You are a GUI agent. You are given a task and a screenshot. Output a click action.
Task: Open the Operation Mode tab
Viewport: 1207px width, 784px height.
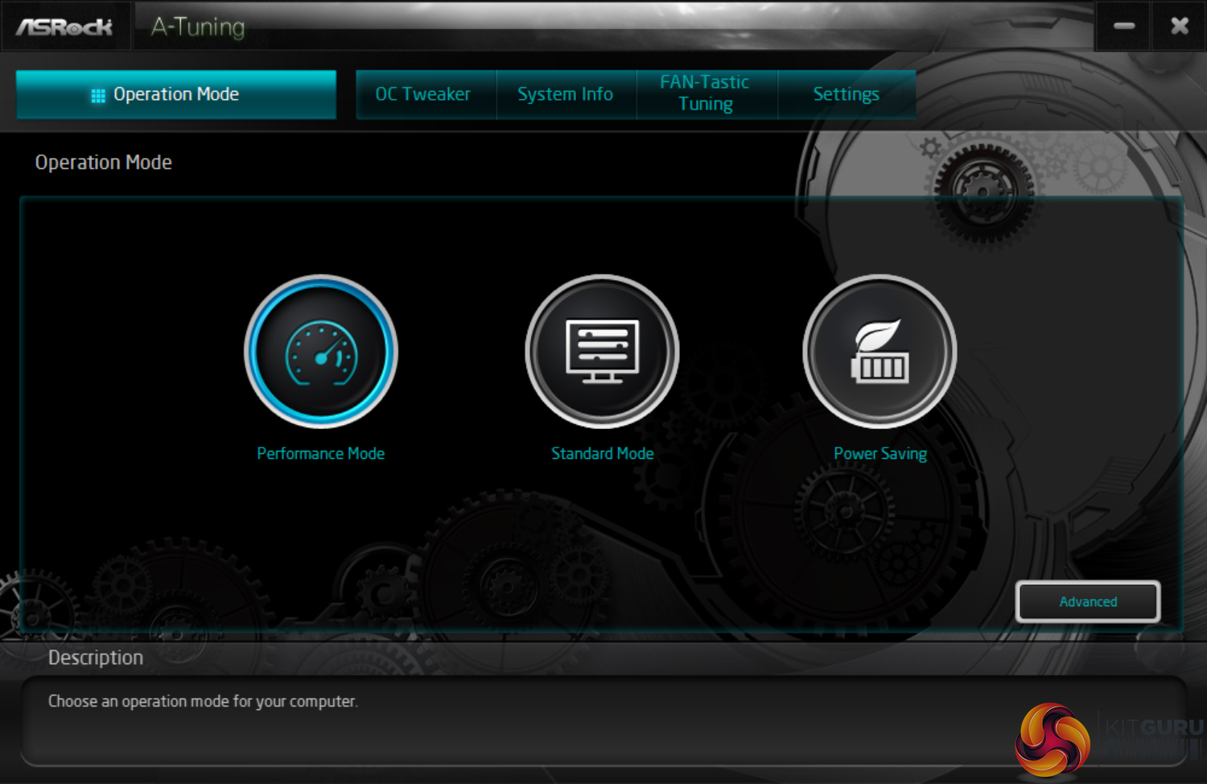(176, 94)
